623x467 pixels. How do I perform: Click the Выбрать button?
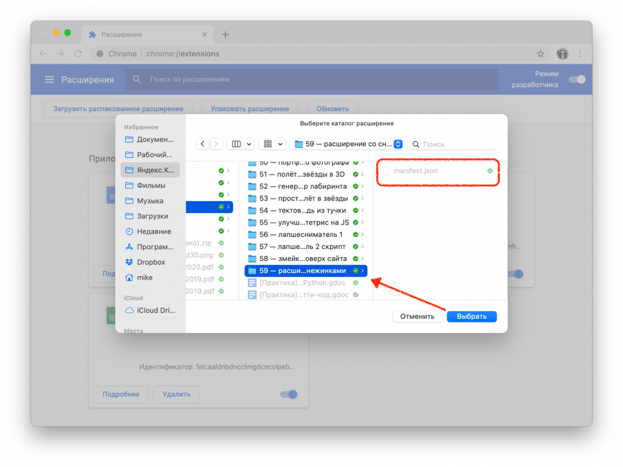click(471, 317)
